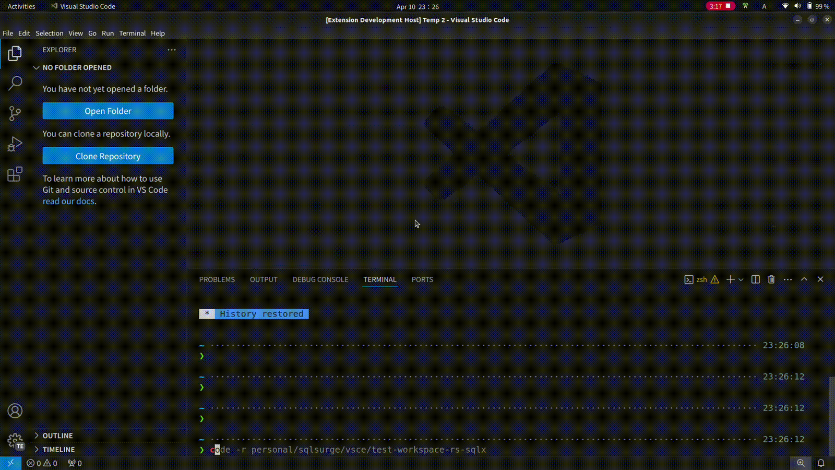The height and width of the screenshot is (470, 835).
Task: Switch to the OUTPUT tab
Action: tap(264, 279)
